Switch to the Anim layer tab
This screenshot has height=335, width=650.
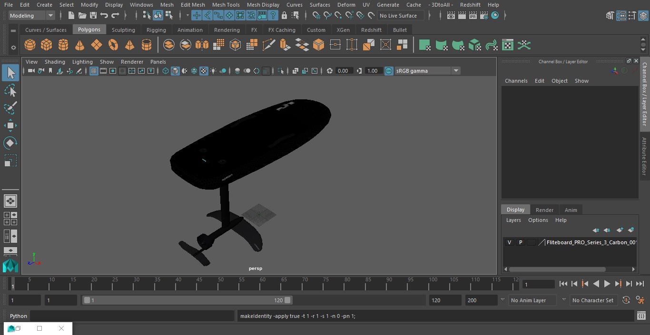[x=571, y=210]
